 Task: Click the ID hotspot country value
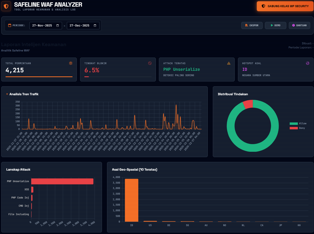(x=245, y=69)
